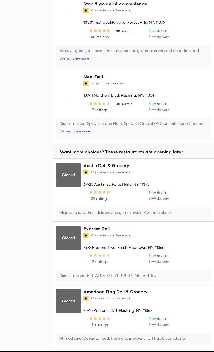Click the GH+ badge beside Stop & go deli
Screen dimensions: 214x352
click(x=86, y=11)
